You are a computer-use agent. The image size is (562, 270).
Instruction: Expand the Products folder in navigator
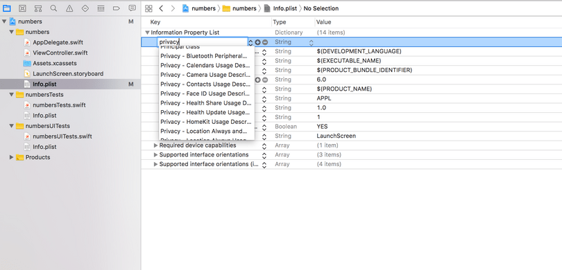12,157
